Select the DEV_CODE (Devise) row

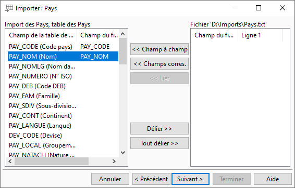63,136
